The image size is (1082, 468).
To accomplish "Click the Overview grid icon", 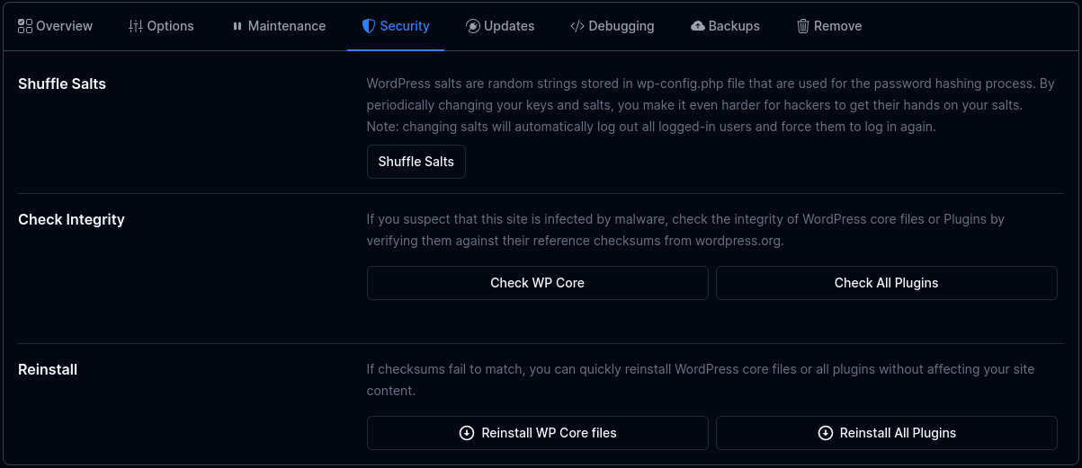I will pyautogui.click(x=25, y=26).
